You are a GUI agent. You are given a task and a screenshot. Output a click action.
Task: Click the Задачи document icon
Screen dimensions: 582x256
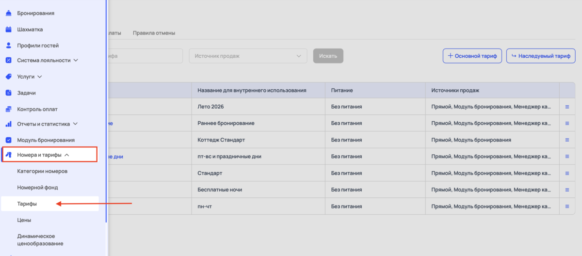[x=8, y=93]
